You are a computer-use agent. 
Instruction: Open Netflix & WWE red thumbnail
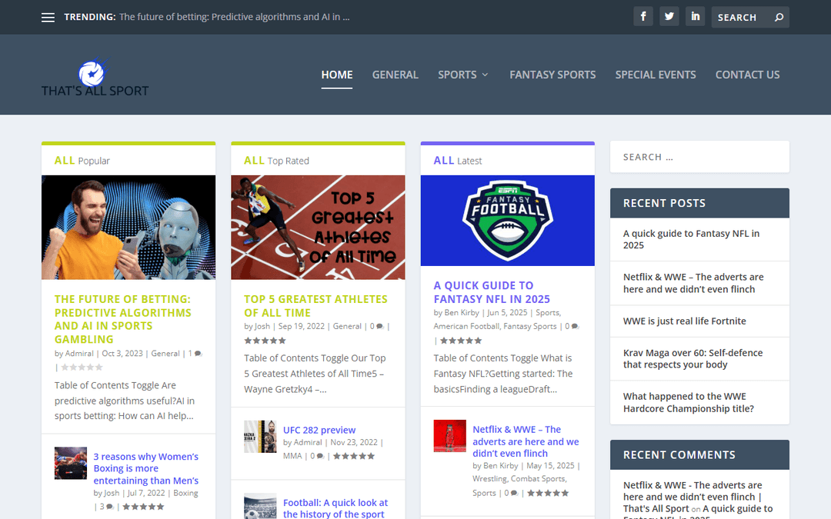(450, 436)
